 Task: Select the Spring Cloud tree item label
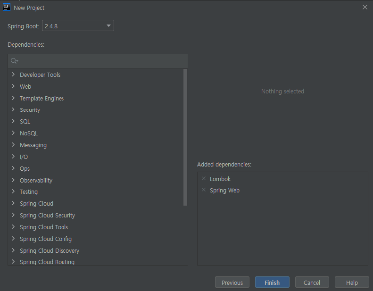click(x=36, y=204)
